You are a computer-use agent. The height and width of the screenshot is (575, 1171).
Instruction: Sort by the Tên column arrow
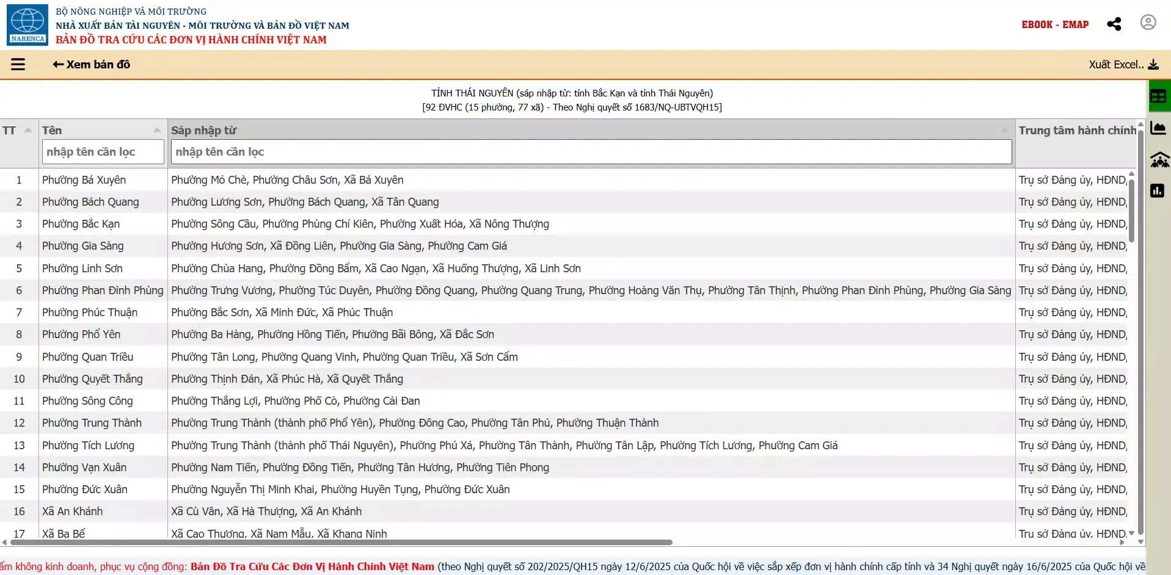coord(157,130)
